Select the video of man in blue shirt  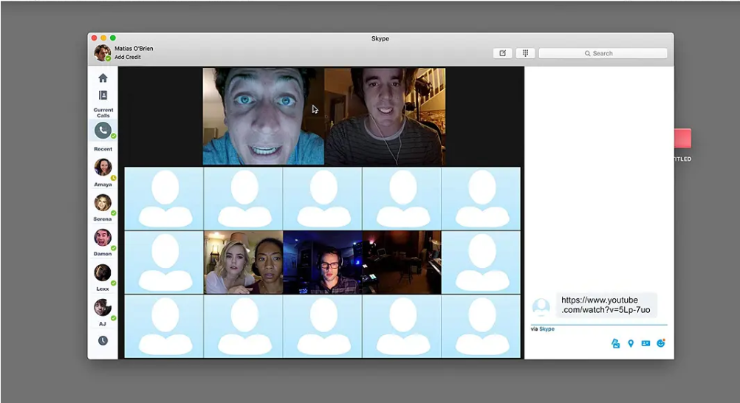point(264,116)
